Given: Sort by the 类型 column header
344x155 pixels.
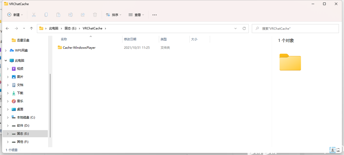Looking at the screenshot, I should coord(164,39).
